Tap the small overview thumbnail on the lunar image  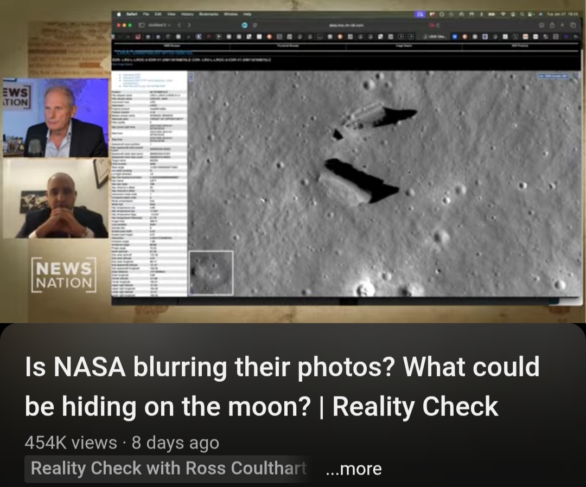click(x=211, y=273)
